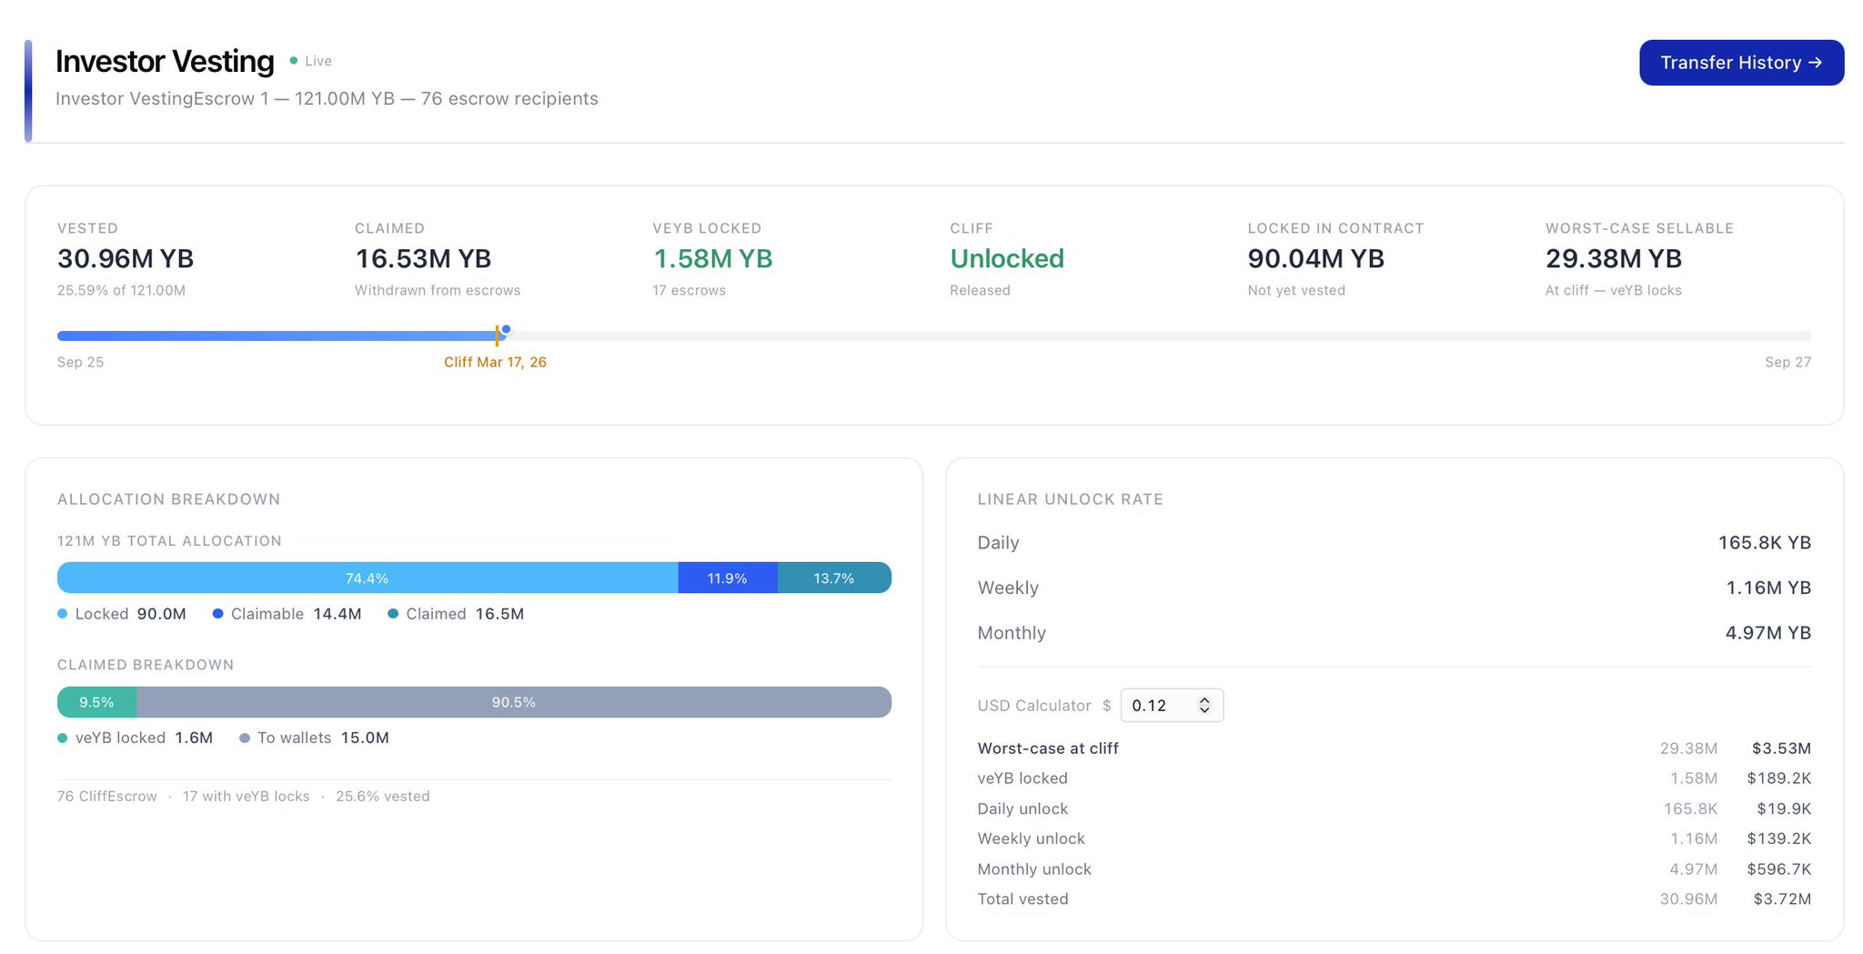Select the Worst-case at cliff row
Viewport: 1863px width, 954px height.
click(x=1048, y=748)
